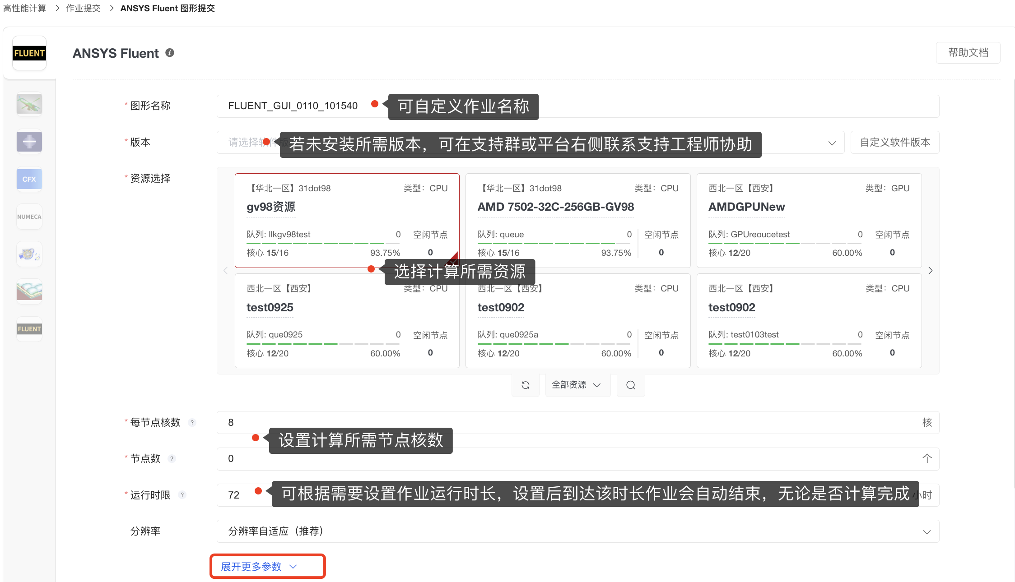The height and width of the screenshot is (582, 1015).
Task: Click the FLUENT logo icon at top
Action: [x=29, y=53]
